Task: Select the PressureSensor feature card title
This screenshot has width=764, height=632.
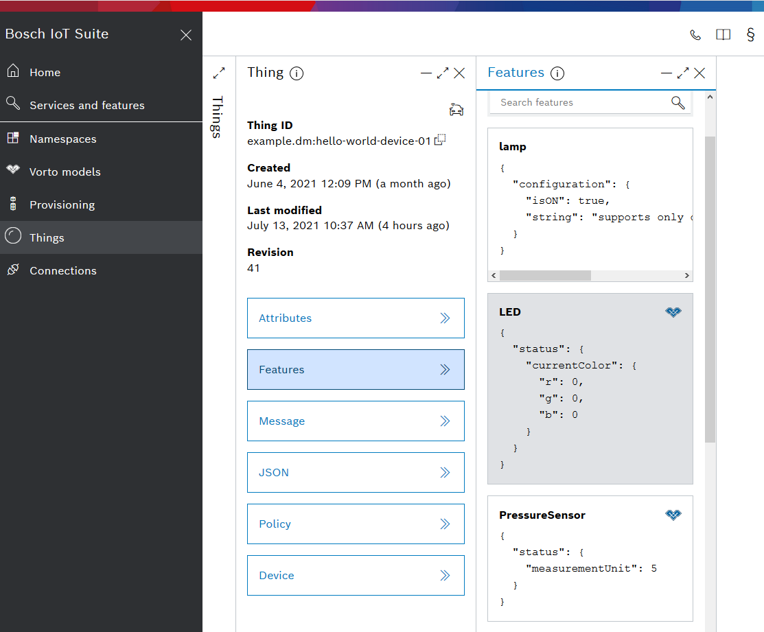Action: (x=542, y=515)
